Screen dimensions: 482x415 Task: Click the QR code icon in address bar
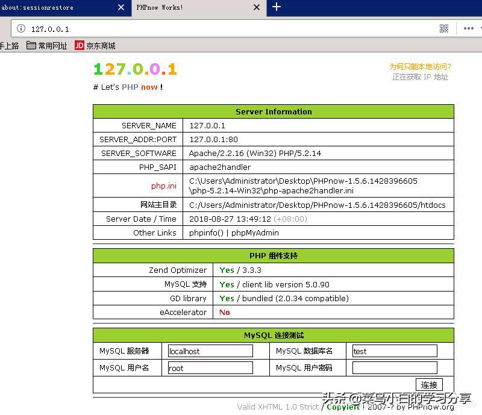tap(444, 28)
